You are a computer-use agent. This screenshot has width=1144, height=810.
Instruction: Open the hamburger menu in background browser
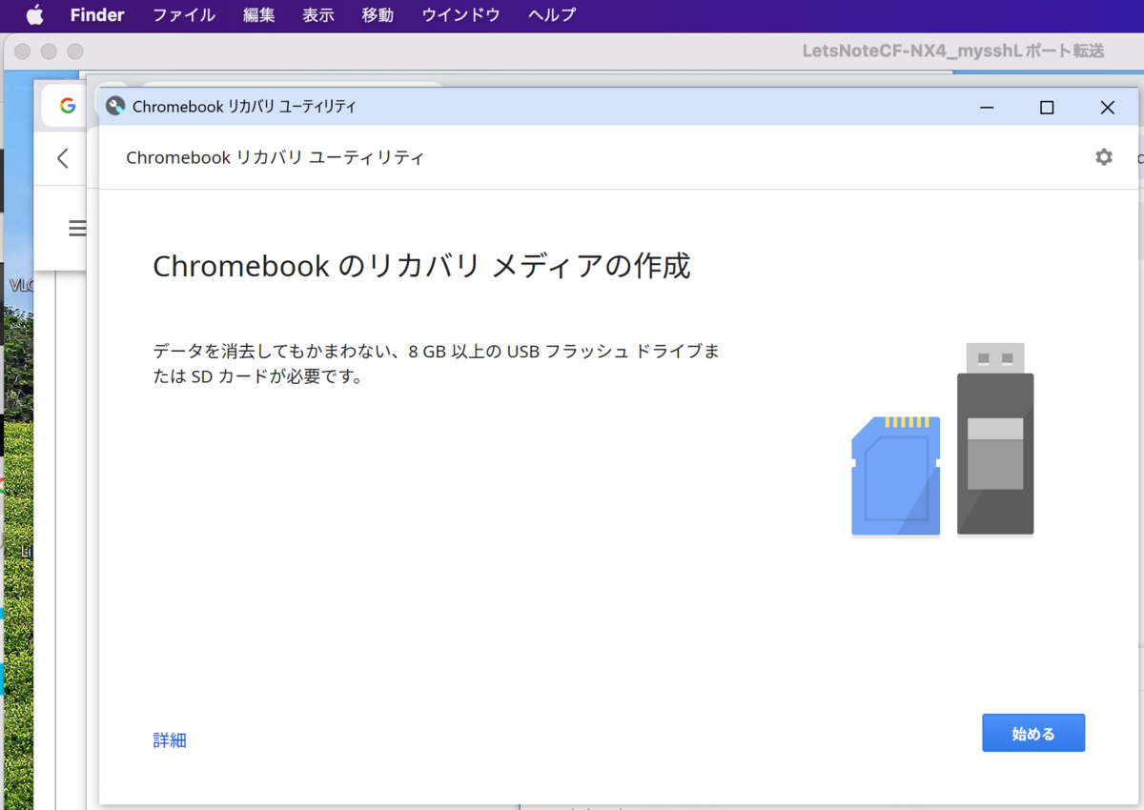point(77,228)
